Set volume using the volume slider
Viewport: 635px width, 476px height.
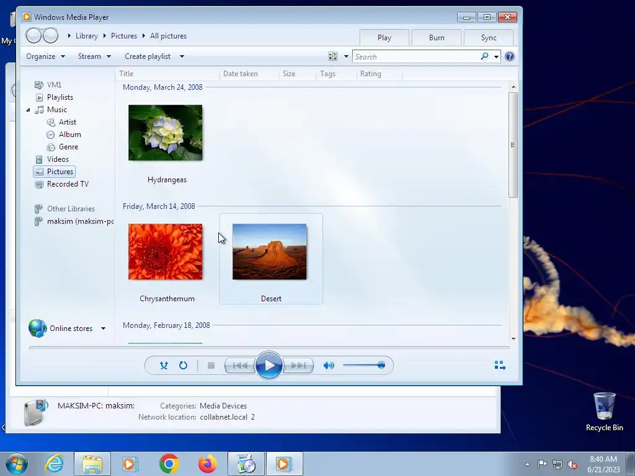(x=364, y=365)
